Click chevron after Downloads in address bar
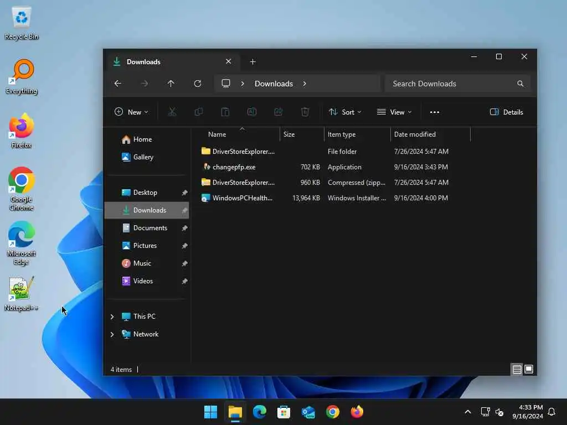 [x=305, y=84]
